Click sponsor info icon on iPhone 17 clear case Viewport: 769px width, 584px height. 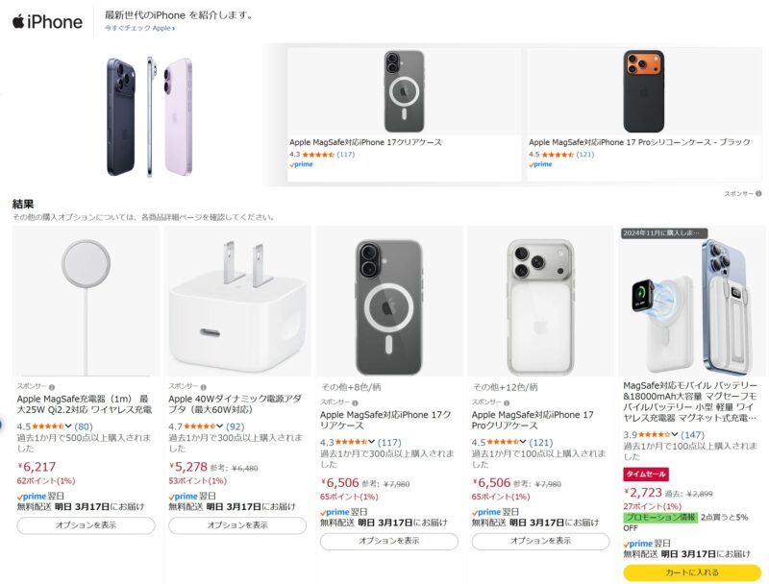pyautogui.click(x=355, y=401)
